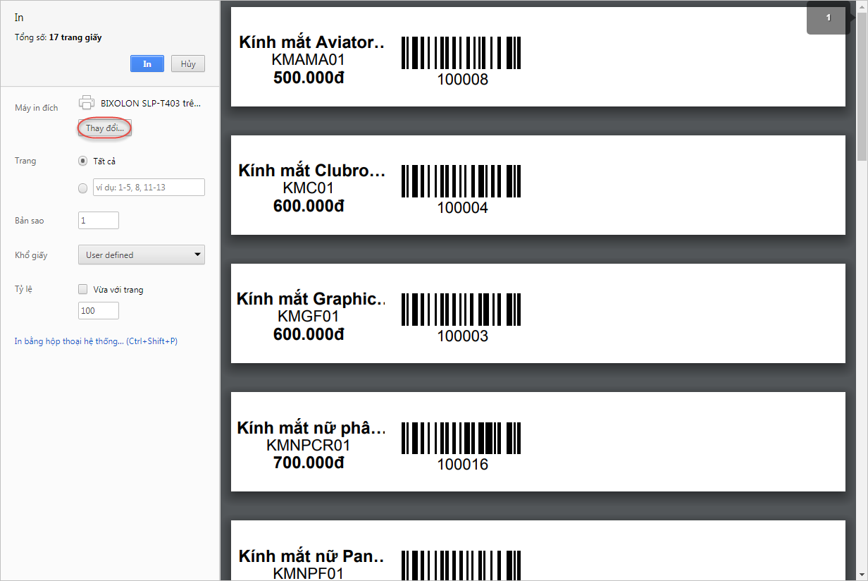The width and height of the screenshot is (868, 581).
Task: Cancel printing with the Hủy button
Action: click(187, 63)
